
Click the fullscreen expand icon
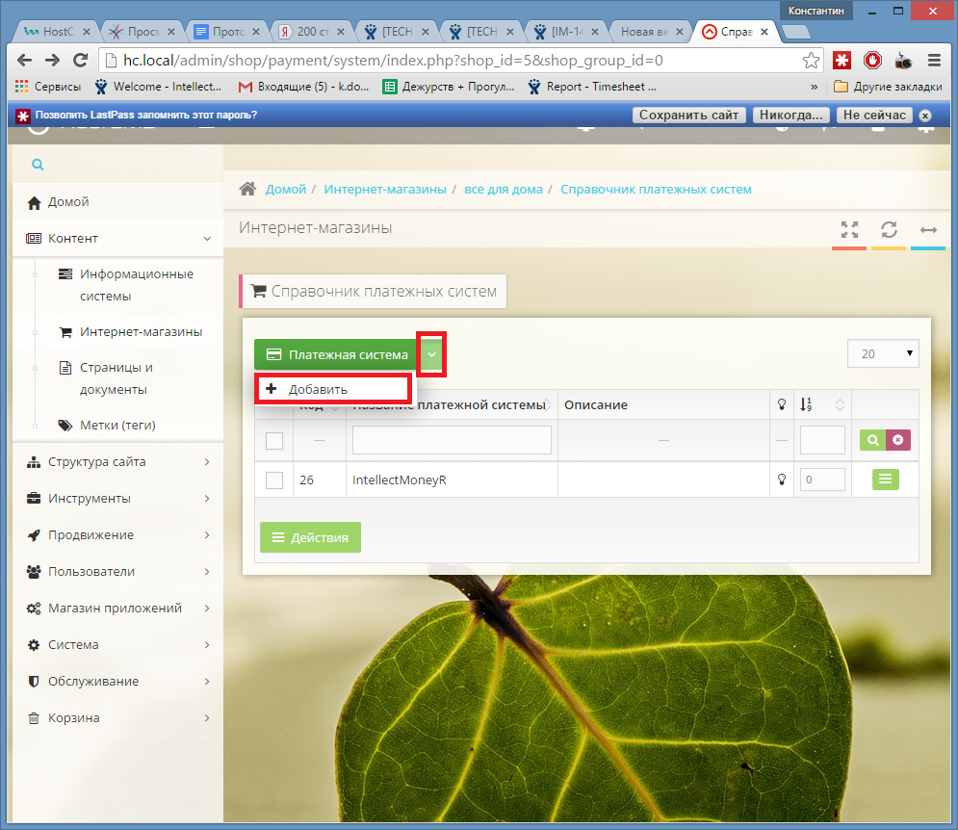click(849, 230)
